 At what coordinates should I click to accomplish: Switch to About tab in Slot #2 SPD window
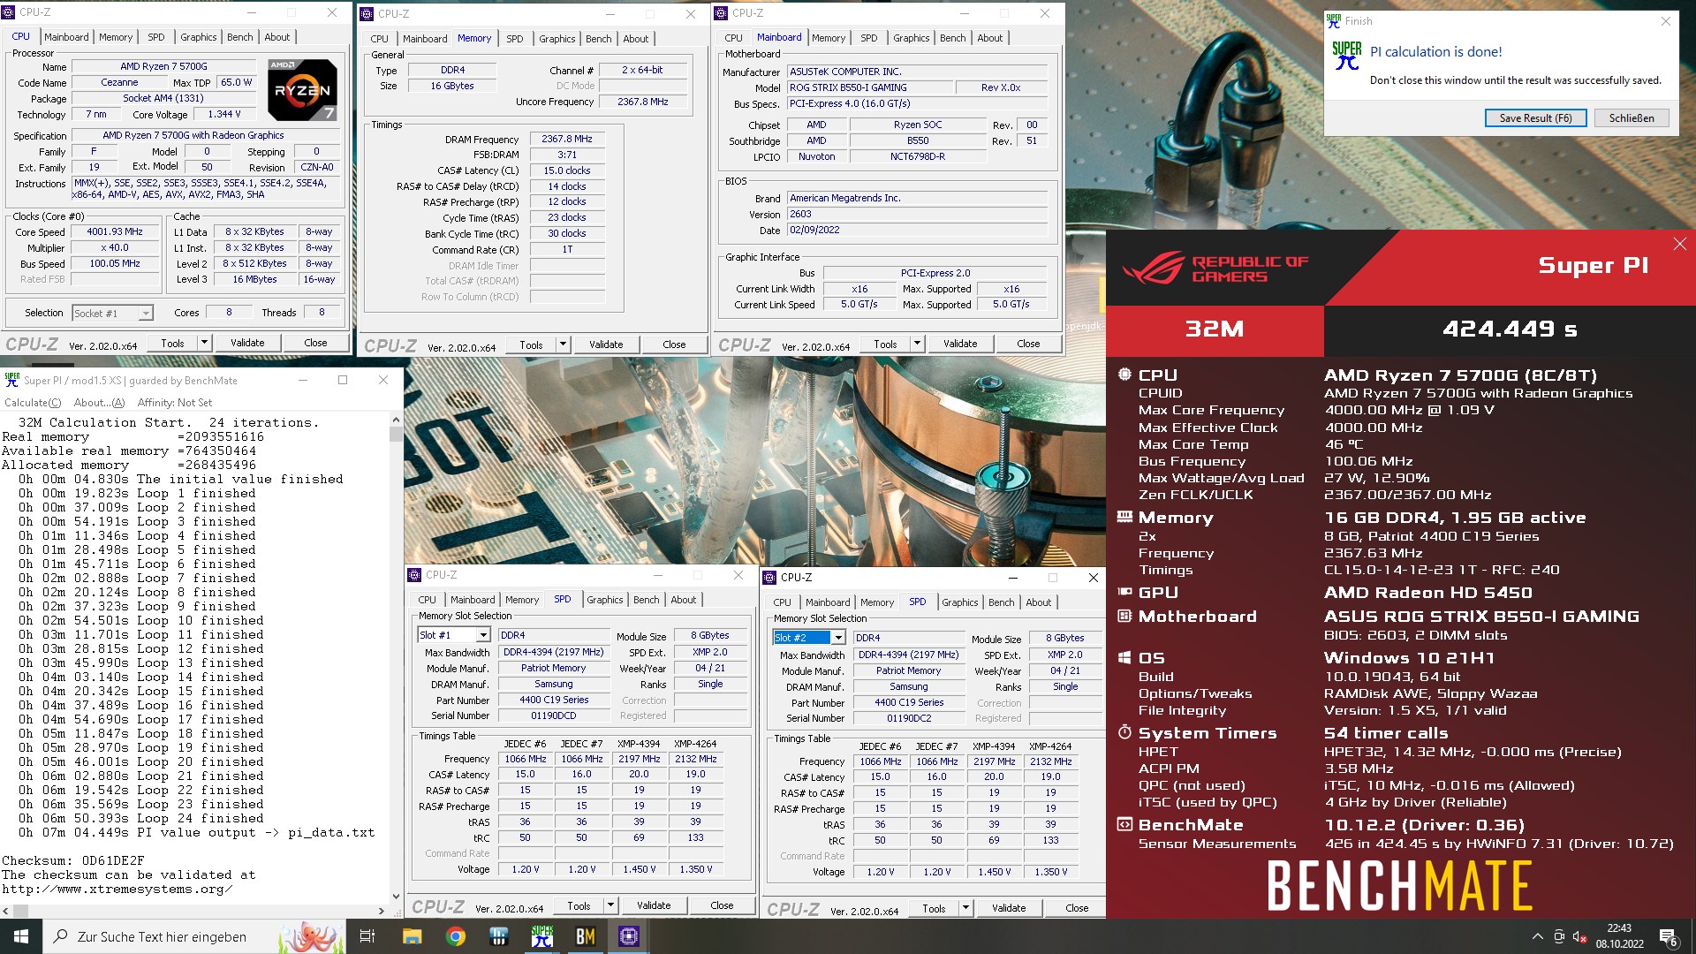pos(1038,602)
